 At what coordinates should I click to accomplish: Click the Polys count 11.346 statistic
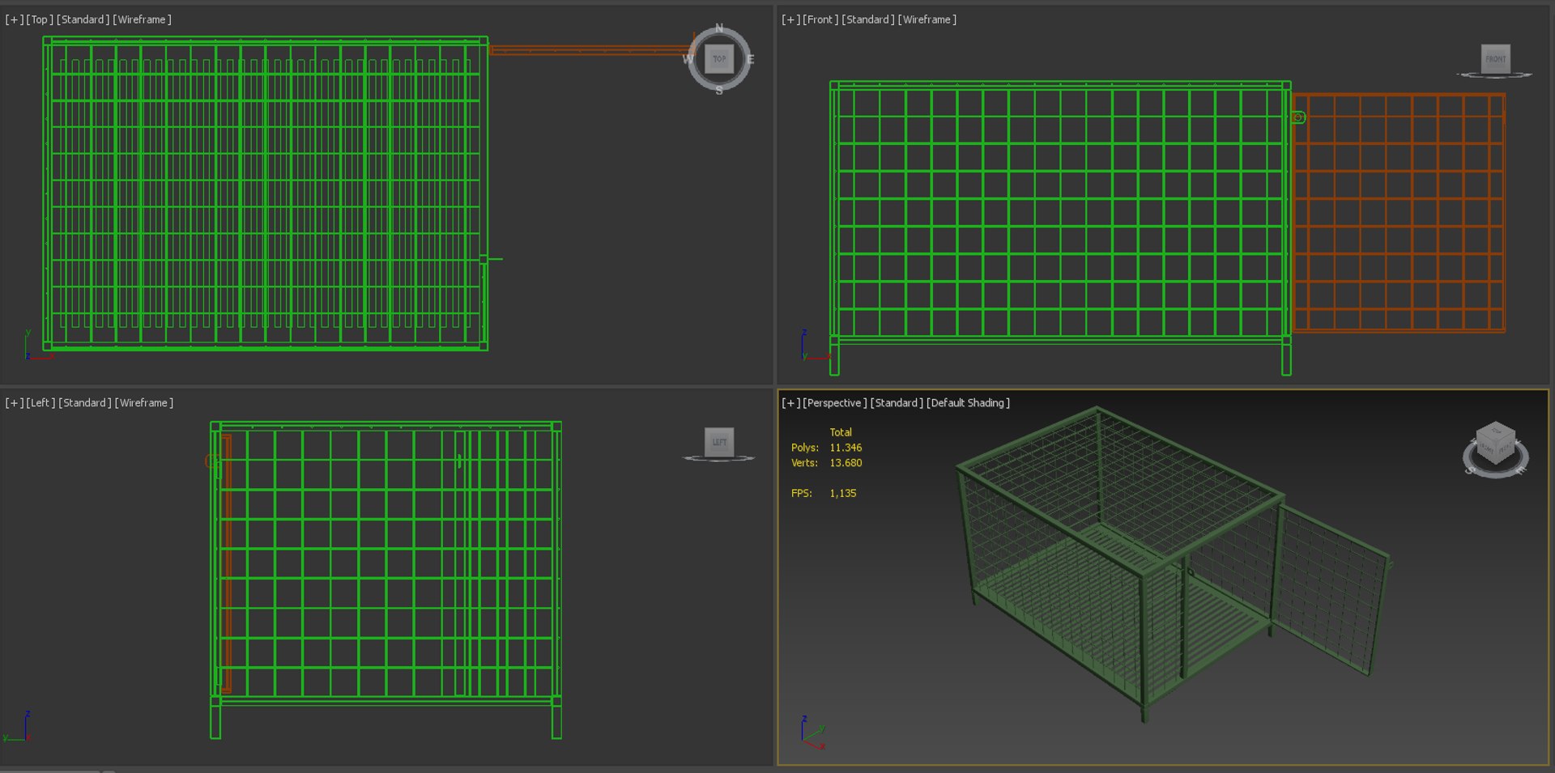tap(846, 448)
